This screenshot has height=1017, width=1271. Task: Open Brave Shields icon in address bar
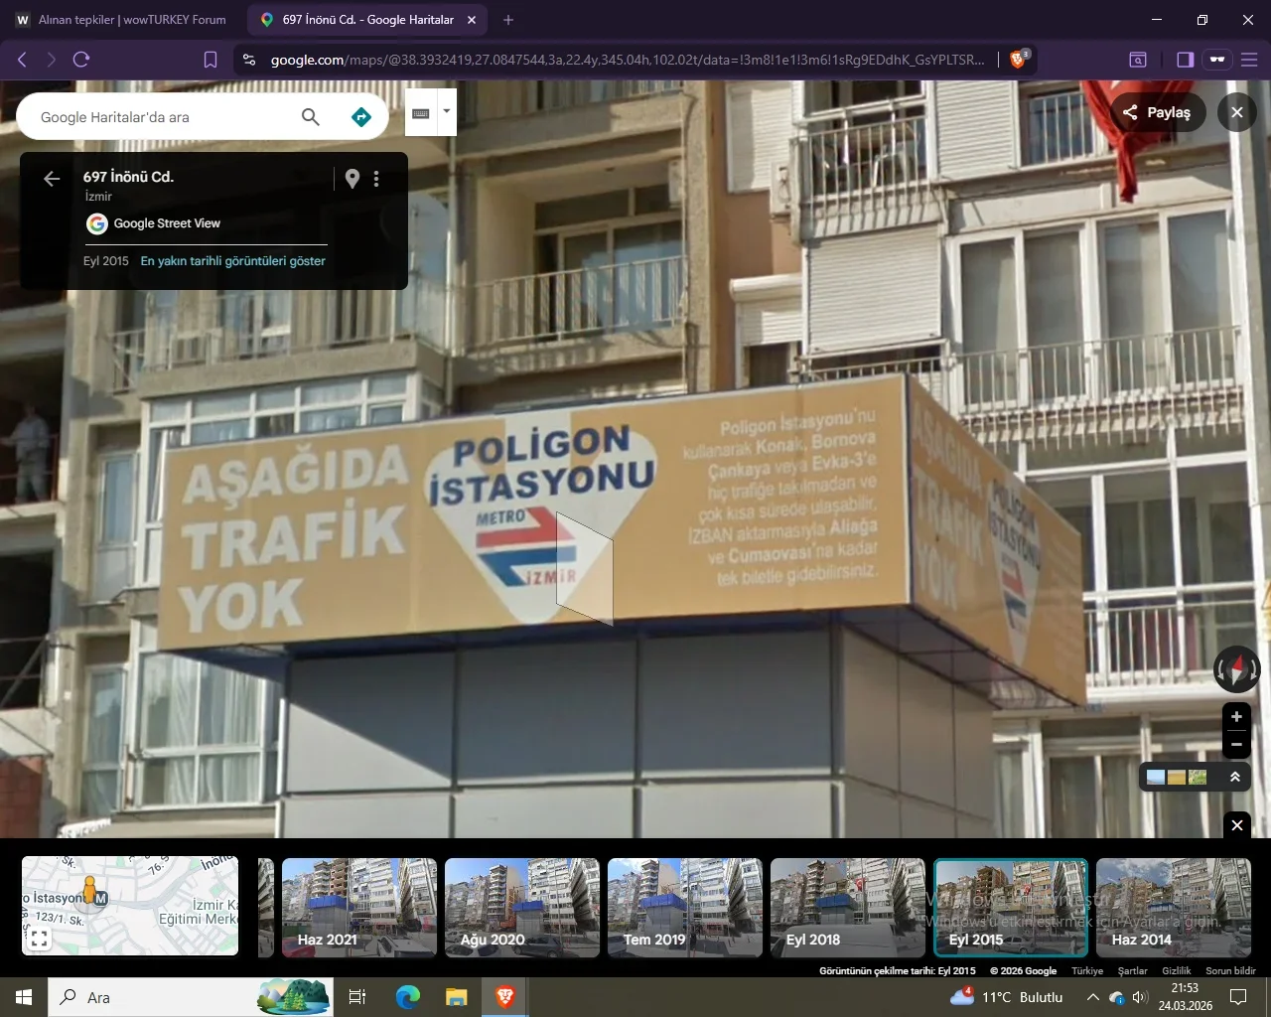[x=1018, y=60]
